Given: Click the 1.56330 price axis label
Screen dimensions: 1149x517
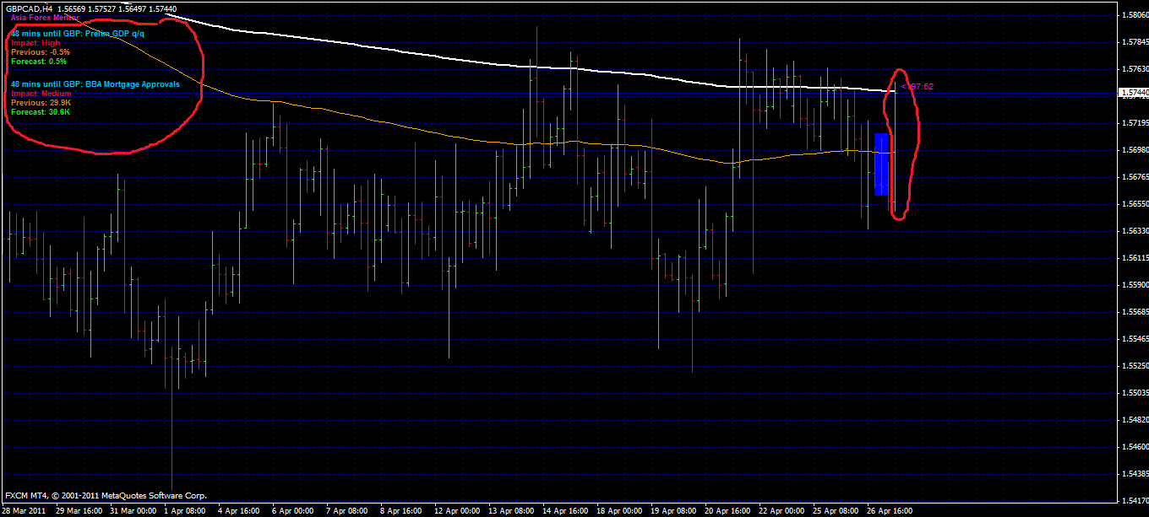Looking at the screenshot, I should click(x=1134, y=230).
